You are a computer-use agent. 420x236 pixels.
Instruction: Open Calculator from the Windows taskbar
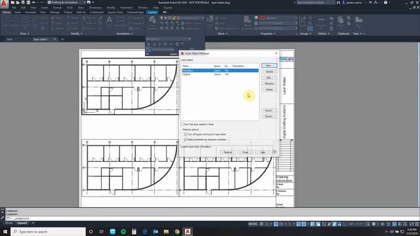point(134,231)
